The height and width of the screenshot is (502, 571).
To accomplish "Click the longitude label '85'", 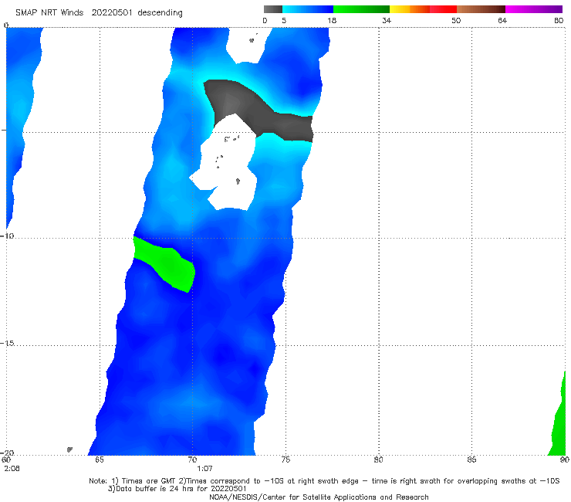I will coord(471,460).
